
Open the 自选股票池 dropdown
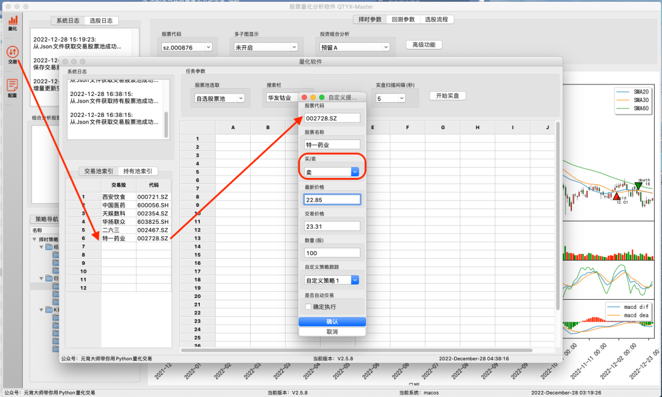pyautogui.click(x=219, y=98)
